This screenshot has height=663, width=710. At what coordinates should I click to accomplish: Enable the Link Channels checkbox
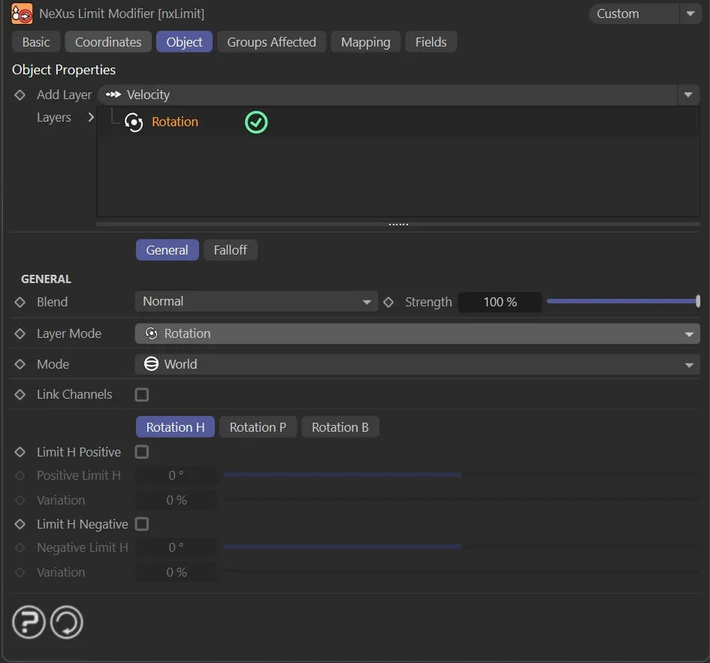[x=142, y=395]
